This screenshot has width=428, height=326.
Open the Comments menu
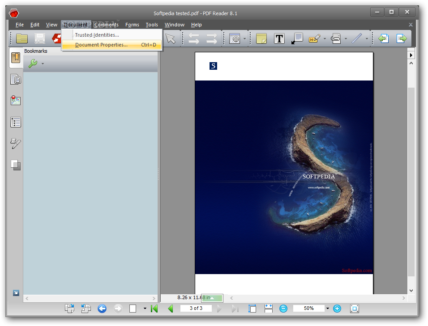107,25
